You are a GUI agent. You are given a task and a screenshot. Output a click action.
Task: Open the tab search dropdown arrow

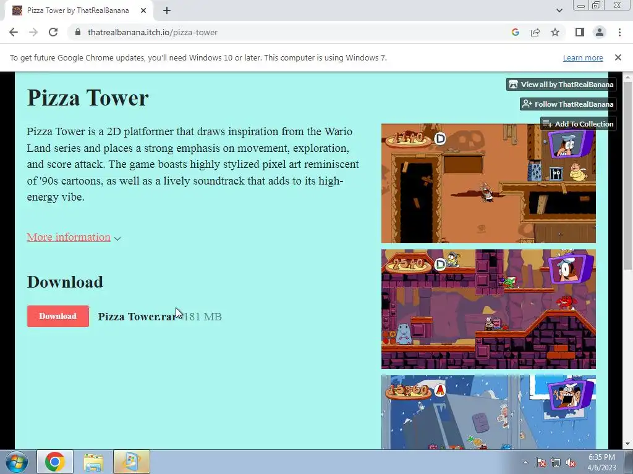559,10
